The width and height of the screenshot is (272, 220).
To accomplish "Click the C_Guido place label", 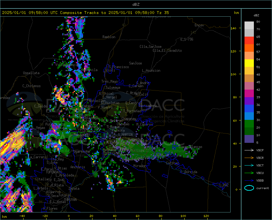I will pos(40,106).
